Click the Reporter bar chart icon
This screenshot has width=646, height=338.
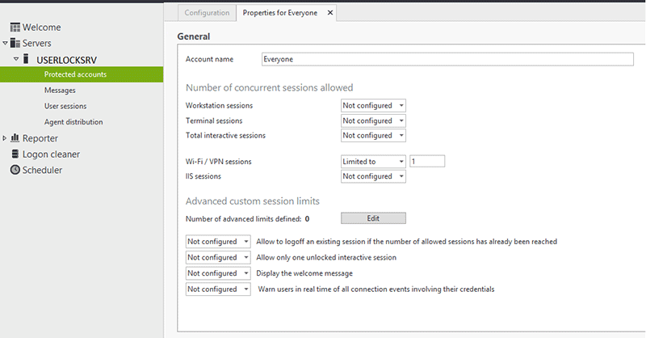pos(15,137)
